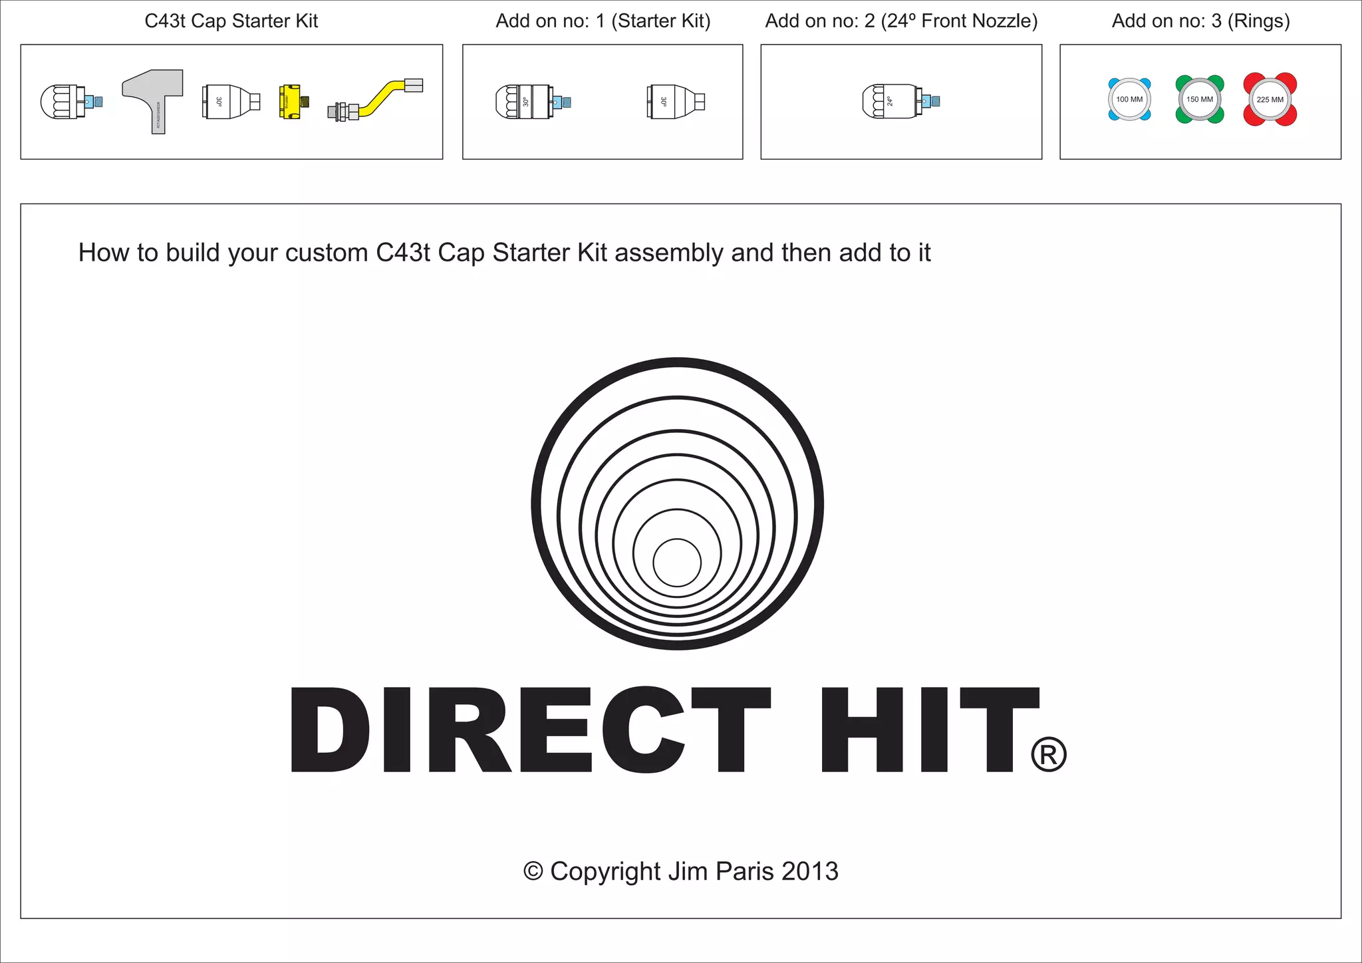
Task: Select the blue 100 MM ring
Action: click(1129, 100)
